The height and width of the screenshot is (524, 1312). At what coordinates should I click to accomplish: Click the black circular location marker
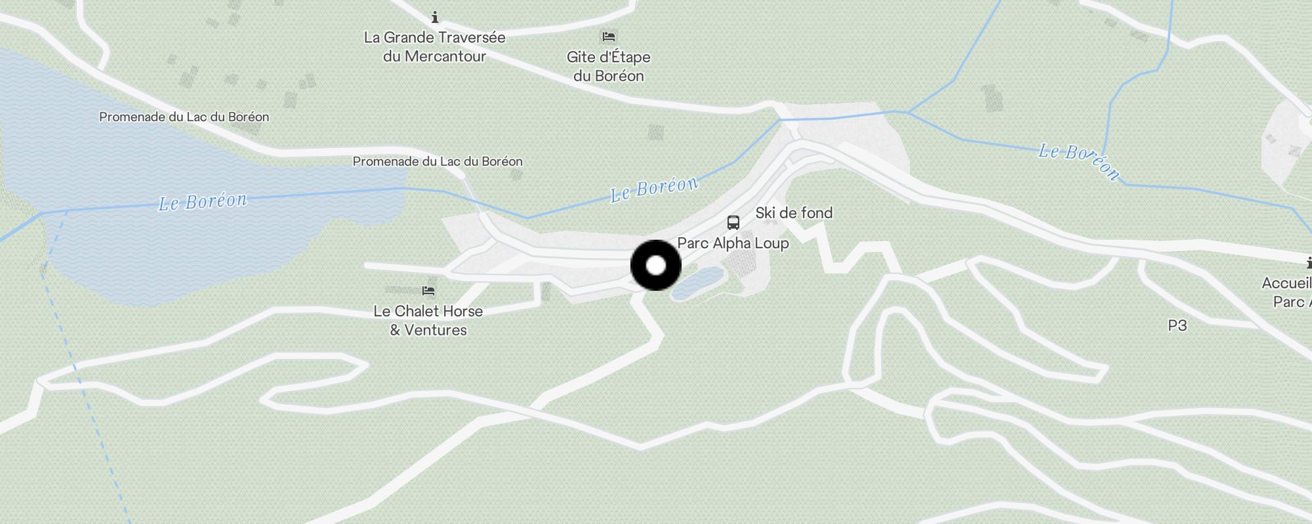(x=656, y=265)
